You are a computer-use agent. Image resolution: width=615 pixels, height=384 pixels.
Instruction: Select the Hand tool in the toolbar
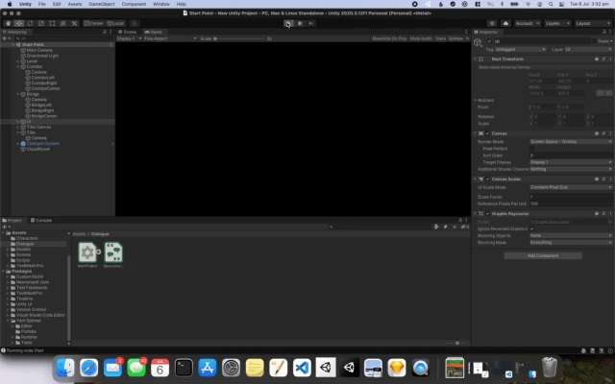coord(7,22)
